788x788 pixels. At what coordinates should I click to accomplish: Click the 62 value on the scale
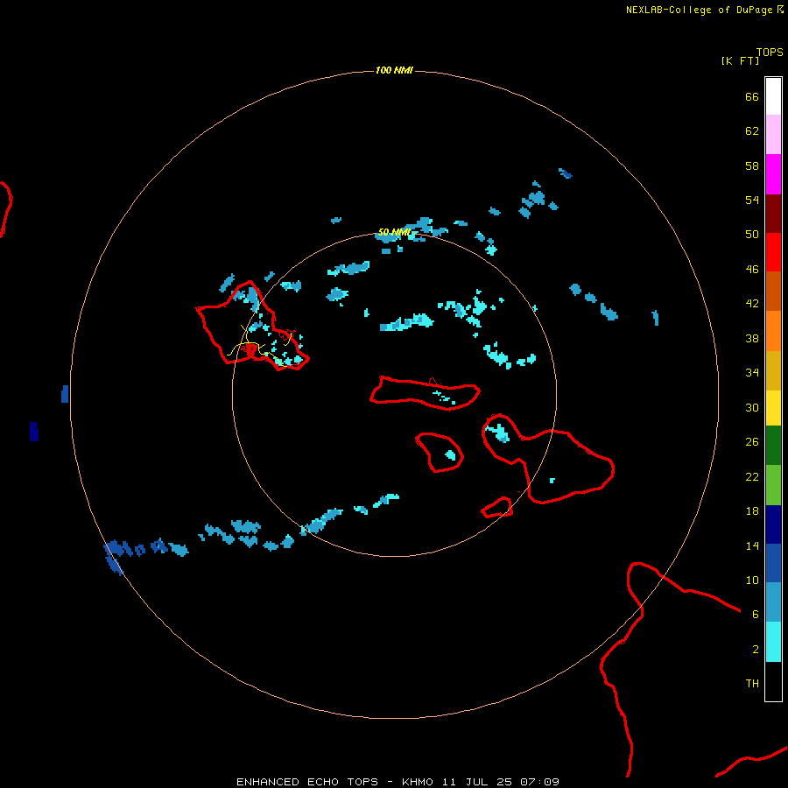coord(752,130)
